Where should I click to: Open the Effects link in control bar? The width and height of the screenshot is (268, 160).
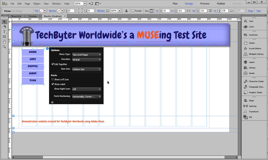(x=101, y=11)
